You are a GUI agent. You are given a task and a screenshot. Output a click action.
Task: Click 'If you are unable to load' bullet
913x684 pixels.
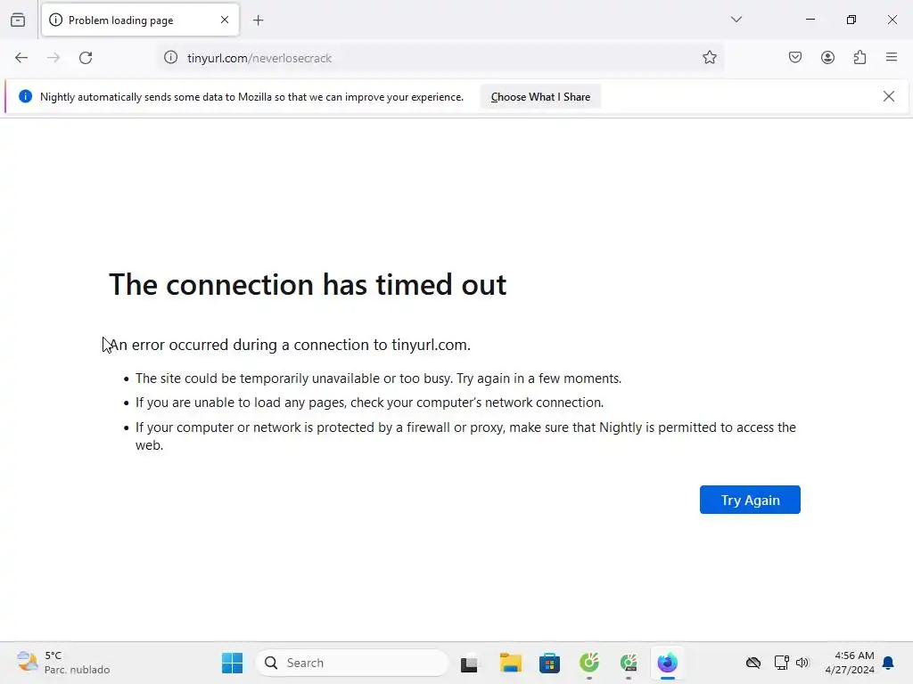(370, 403)
